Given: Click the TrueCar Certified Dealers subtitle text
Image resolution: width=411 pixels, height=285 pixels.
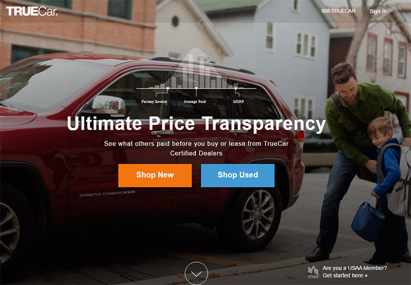Looking at the screenshot, I should (x=196, y=148).
